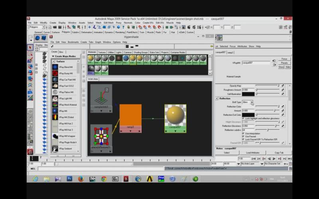
Task: Collapse Create Maya Nodes section
Action: click(x=53, y=56)
